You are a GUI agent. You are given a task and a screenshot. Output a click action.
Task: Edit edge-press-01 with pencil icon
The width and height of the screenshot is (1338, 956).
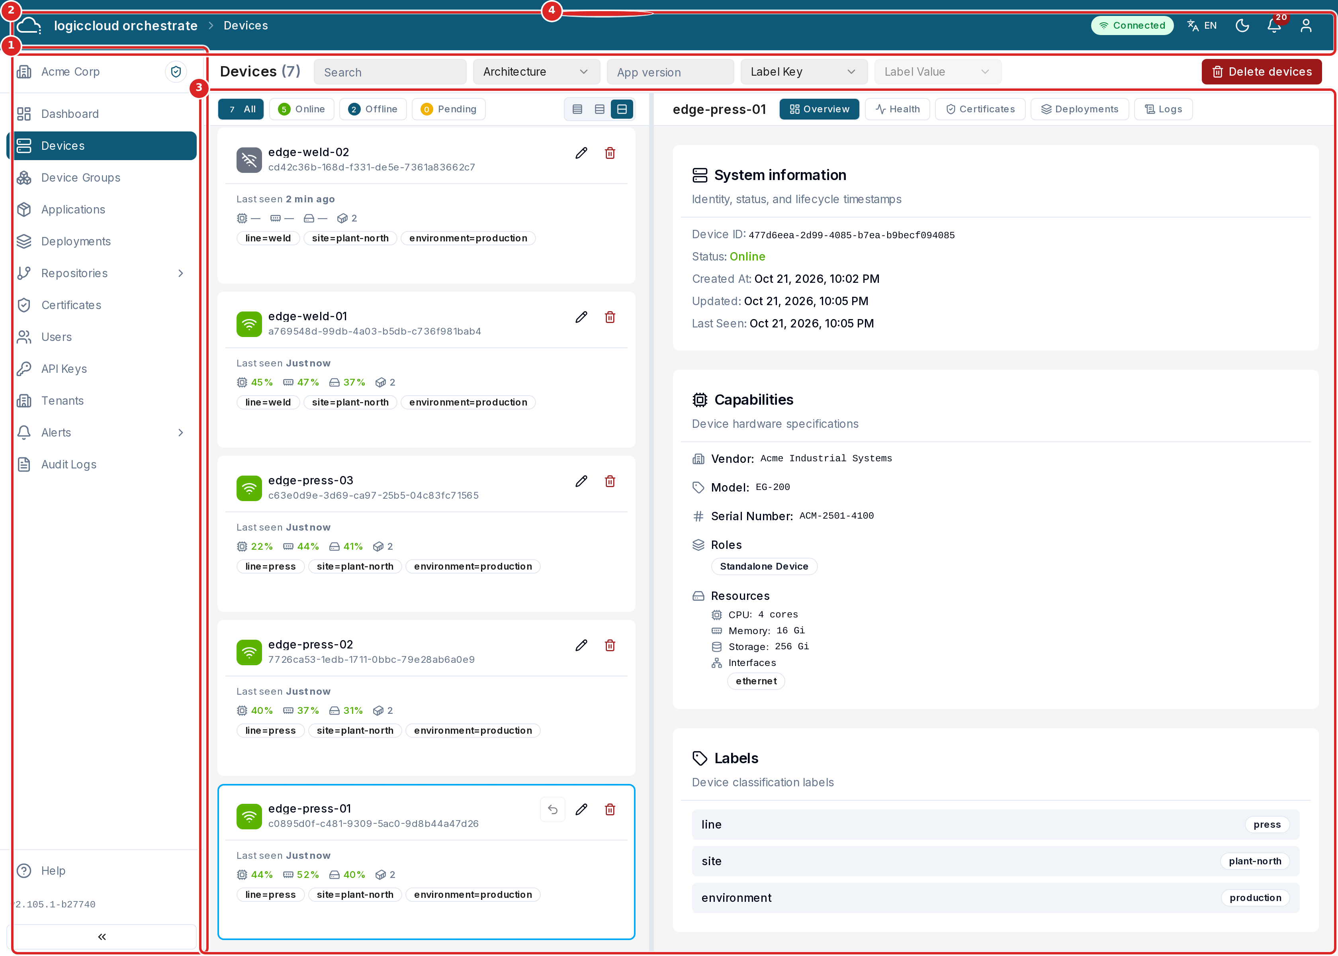[x=581, y=810]
